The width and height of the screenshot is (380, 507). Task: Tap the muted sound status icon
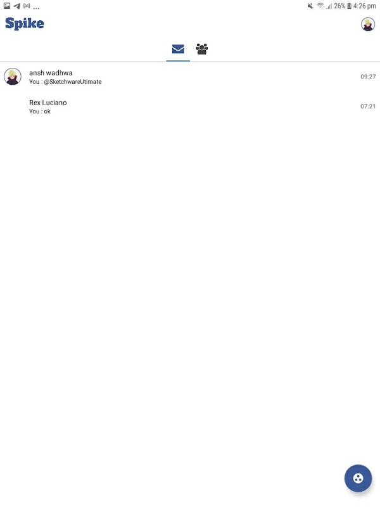click(x=310, y=6)
